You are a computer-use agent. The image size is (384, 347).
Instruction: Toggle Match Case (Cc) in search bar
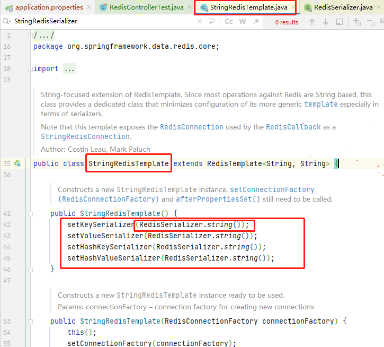click(x=229, y=22)
